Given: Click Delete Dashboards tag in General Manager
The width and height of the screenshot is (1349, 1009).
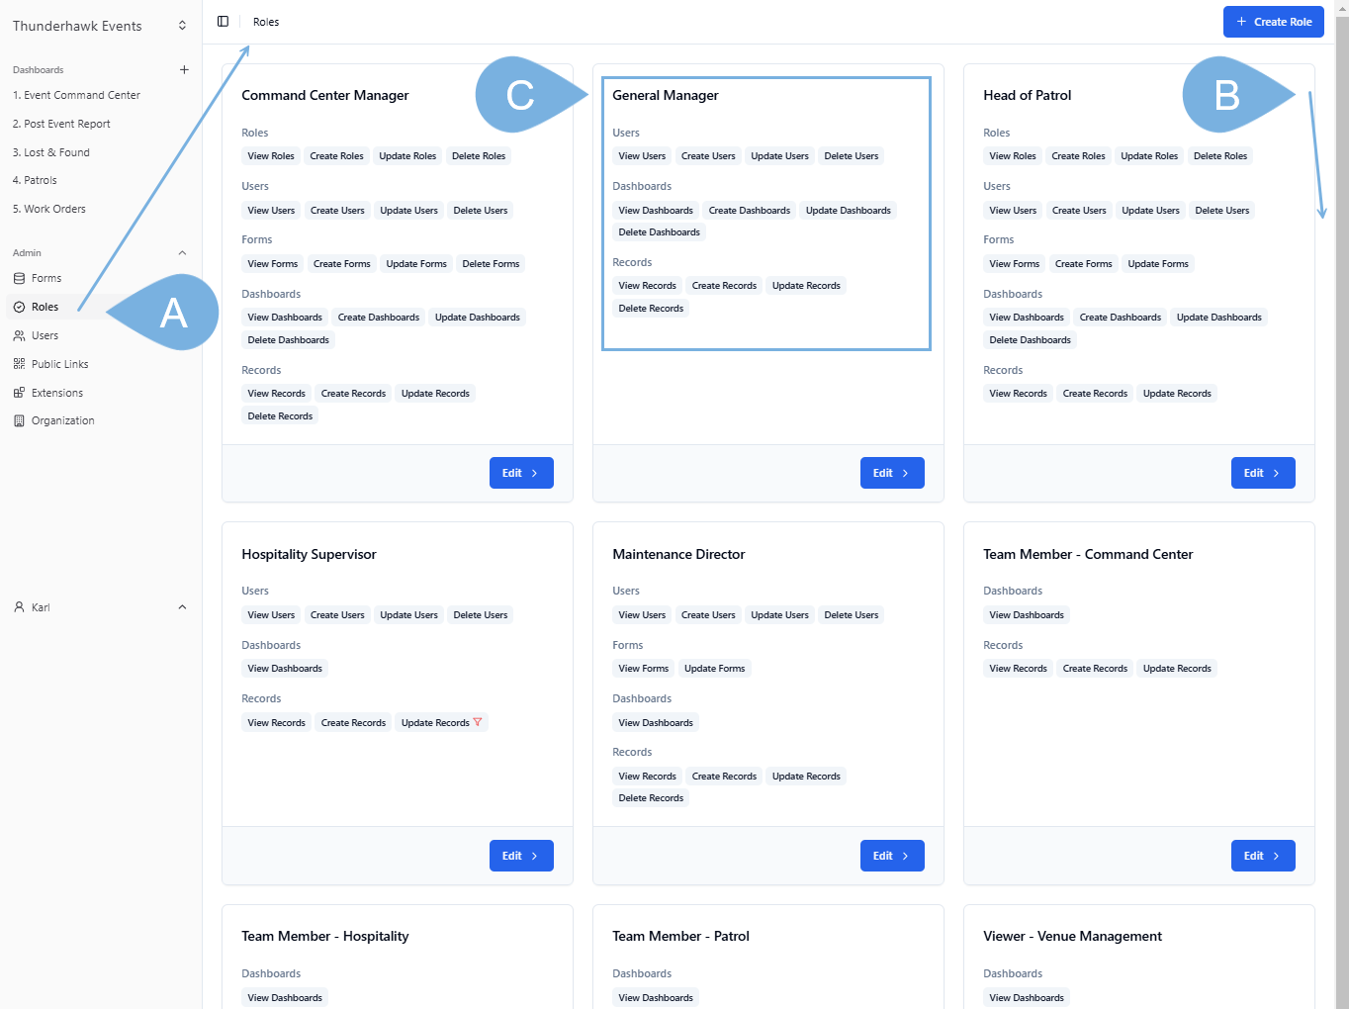Looking at the screenshot, I should click(660, 232).
